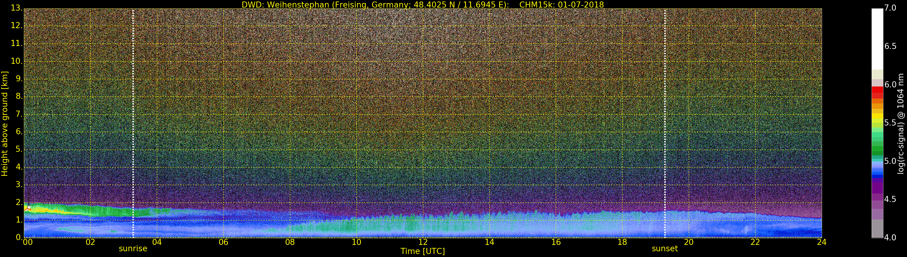This screenshot has height=257, width=907.
Task: Click the '08' time axis tick label
Action: tap(290, 242)
